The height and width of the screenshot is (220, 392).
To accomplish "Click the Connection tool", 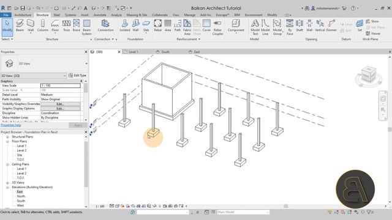I will click(105, 26).
